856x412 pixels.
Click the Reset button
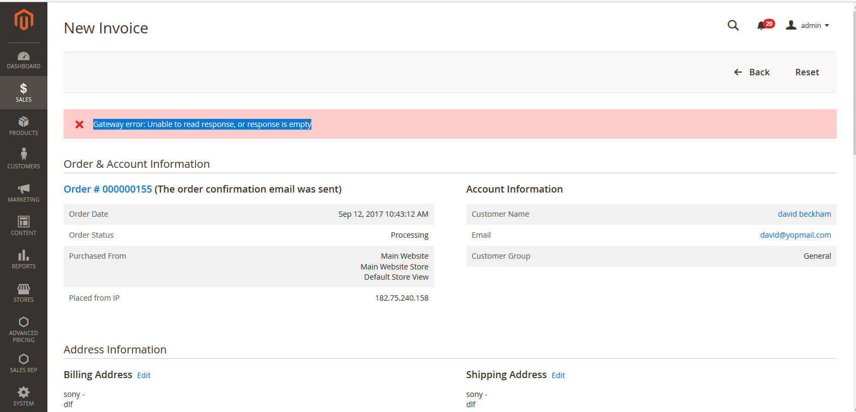pyautogui.click(x=807, y=72)
